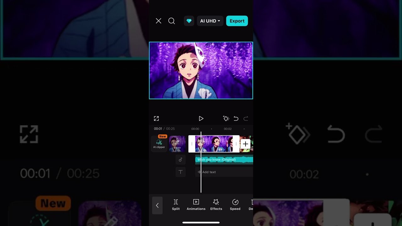Tap the text track T icon

click(x=181, y=172)
